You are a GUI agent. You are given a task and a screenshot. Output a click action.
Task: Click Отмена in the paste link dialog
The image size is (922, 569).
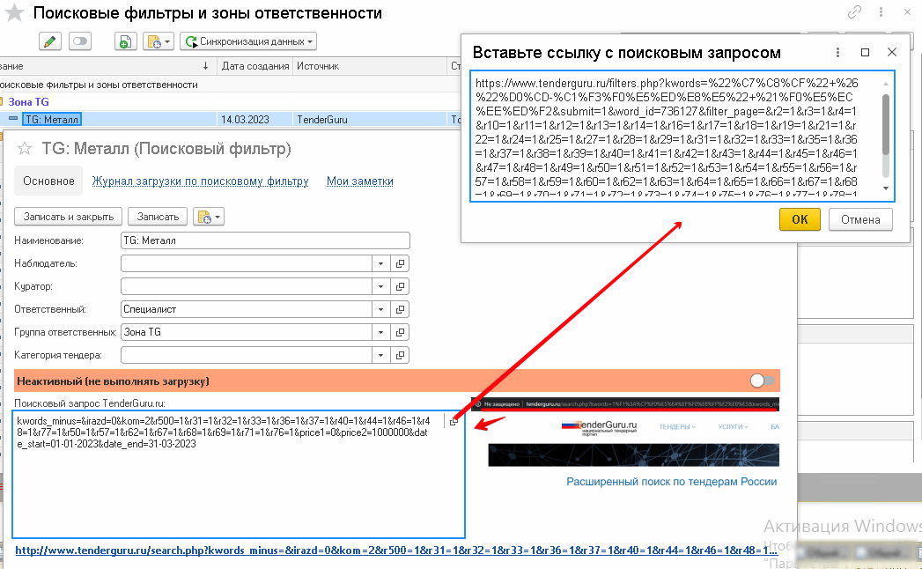860,219
